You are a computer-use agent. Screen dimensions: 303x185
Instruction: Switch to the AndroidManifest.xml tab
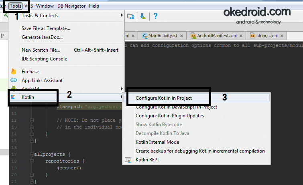[x=216, y=36]
